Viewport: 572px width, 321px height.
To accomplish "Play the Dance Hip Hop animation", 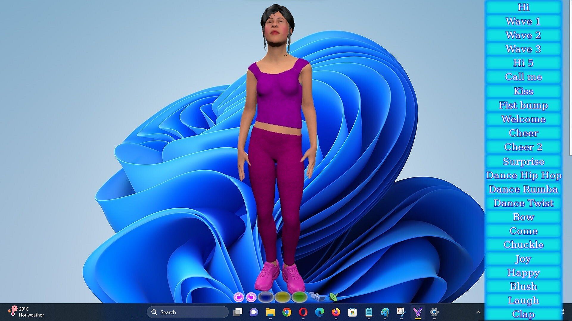I will [x=523, y=175].
